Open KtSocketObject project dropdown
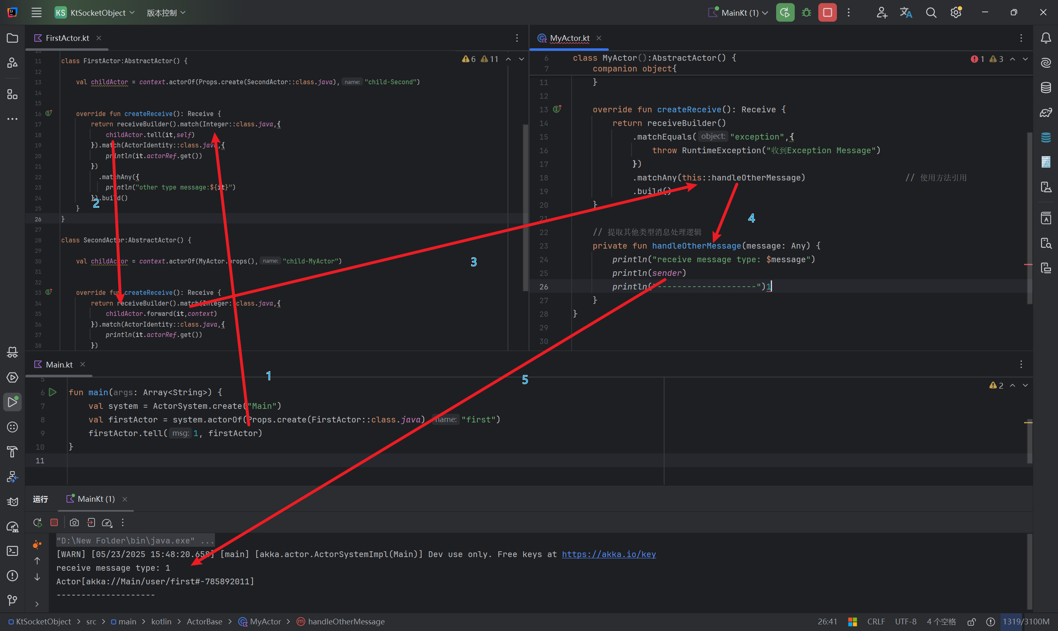1058x631 pixels. [x=95, y=13]
